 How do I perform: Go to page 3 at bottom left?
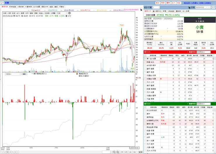tap(7, 152)
